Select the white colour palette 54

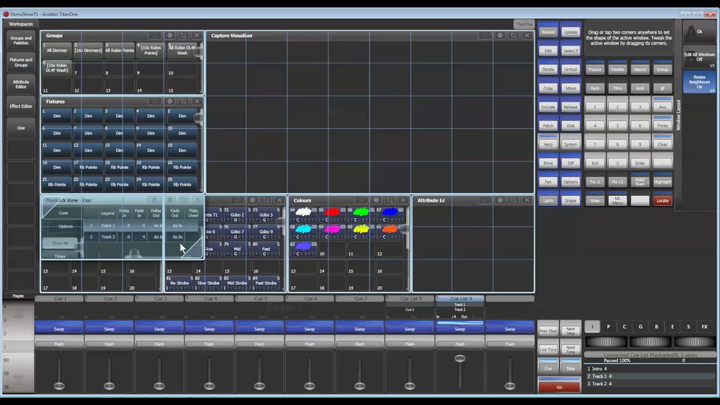pyautogui.click(x=304, y=214)
